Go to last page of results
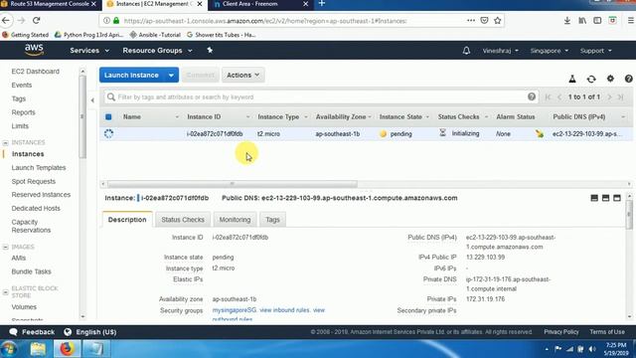Image resolution: width=636 pixels, height=358 pixels. [620, 97]
